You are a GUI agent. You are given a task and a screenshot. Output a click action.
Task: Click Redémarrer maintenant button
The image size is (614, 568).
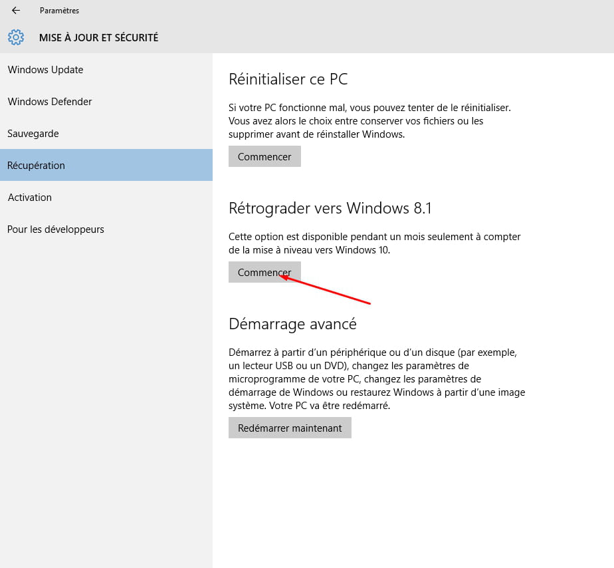tap(290, 428)
